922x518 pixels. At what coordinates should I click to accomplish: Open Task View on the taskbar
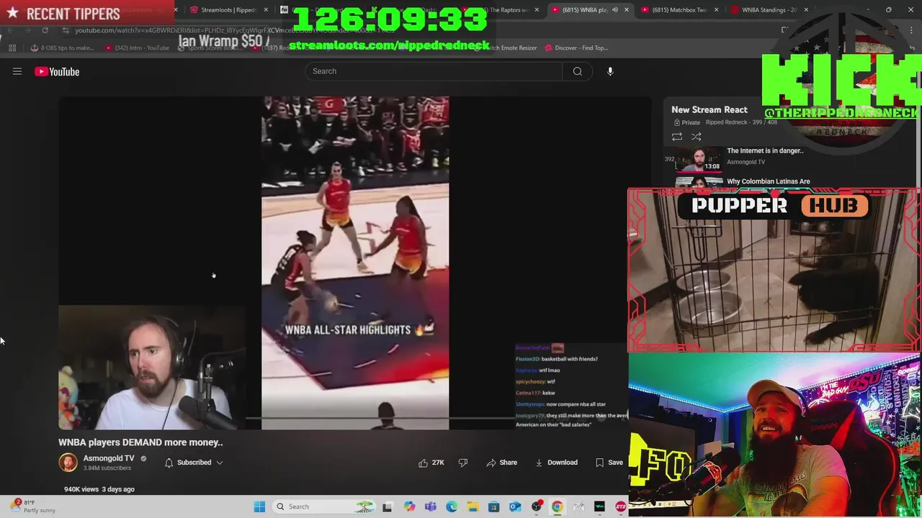pyautogui.click(x=387, y=506)
